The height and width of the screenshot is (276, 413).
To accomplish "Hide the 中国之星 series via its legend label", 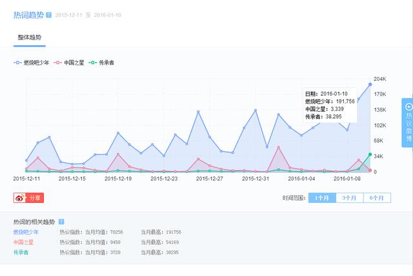I will tap(74, 63).
